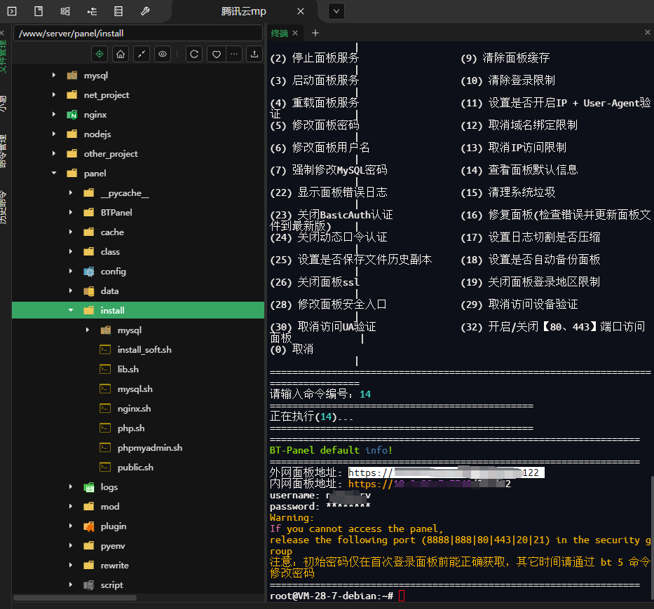
Task: Click the diagonal arrows icon in file toolbar
Action: (142, 54)
